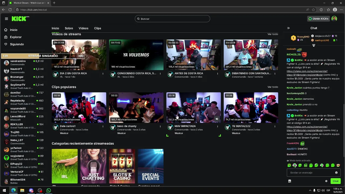The height and width of the screenshot is (194, 345).
Task: Open options for MAV IMPACTADA clip
Action: 218,126
